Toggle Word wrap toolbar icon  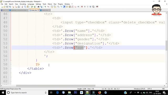click(58, 7)
